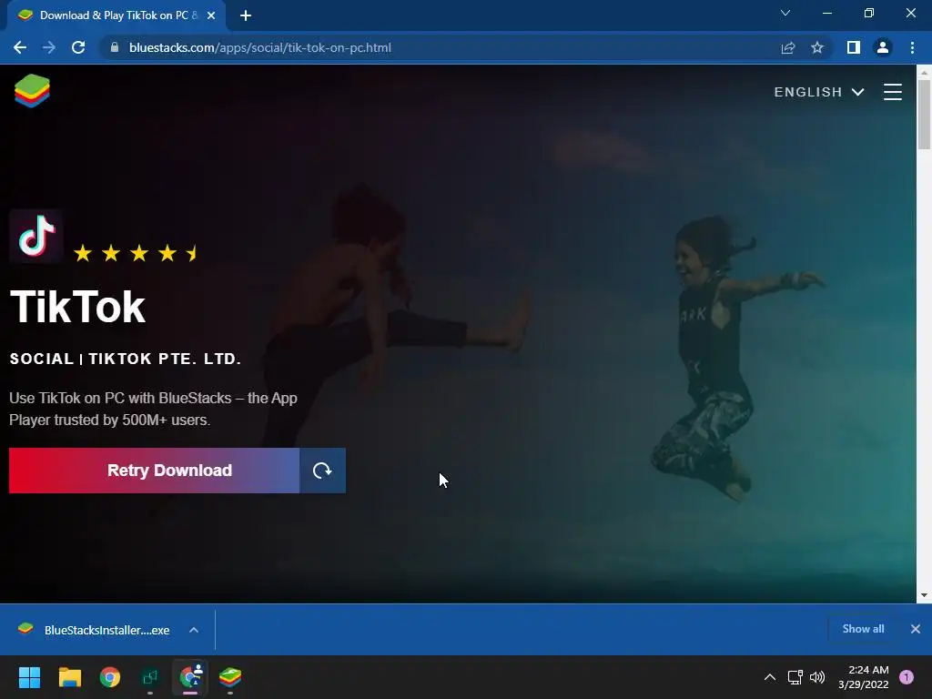
Task: Bookmark the page with the star icon
Action: pos(817,47)
